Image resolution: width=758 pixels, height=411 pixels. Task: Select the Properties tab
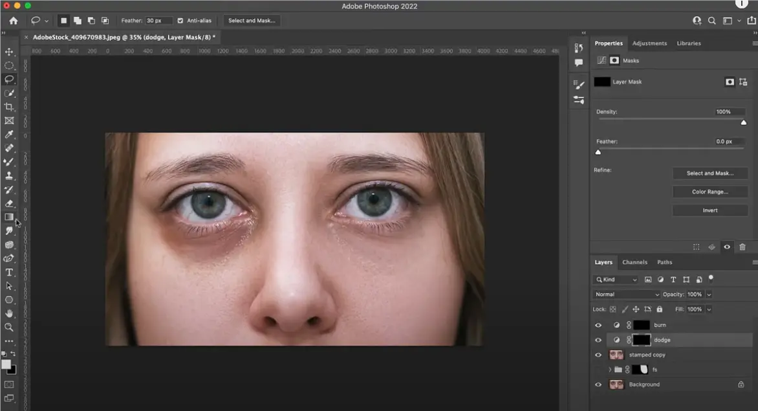point(608,43)
